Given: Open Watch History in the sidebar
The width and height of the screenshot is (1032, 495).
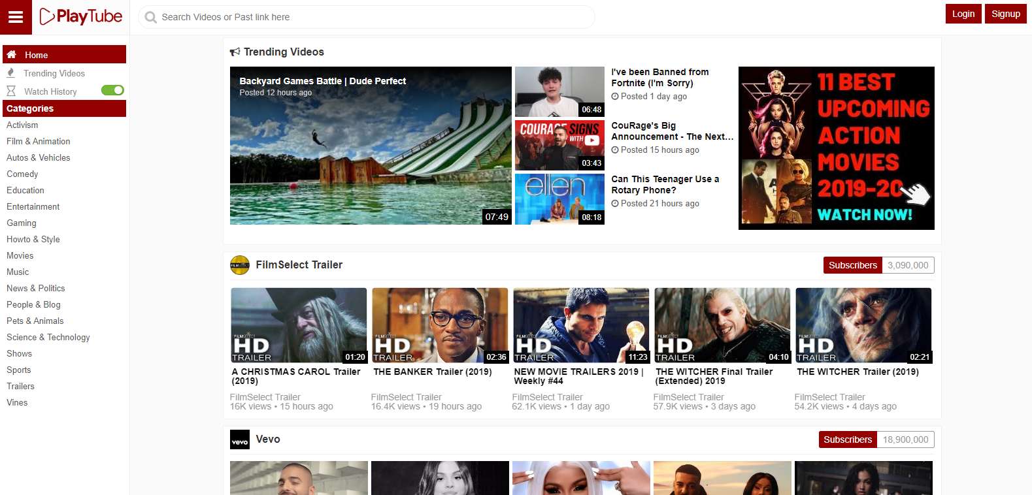Looking at the screenshot, I should [x=50, y=91].
